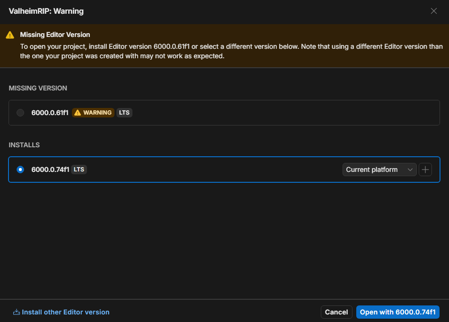Click Open with 6000.0.74f1 button
449x322 pixels.
click(398, 312)
